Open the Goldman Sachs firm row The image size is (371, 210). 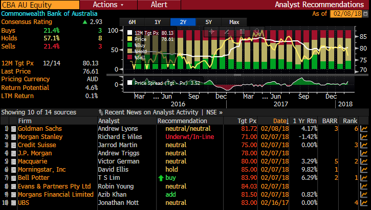(40, 129)
